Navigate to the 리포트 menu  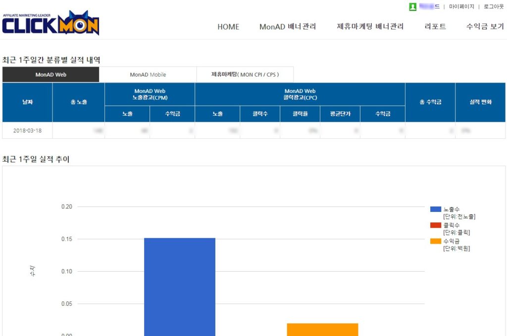pos(435,27)
